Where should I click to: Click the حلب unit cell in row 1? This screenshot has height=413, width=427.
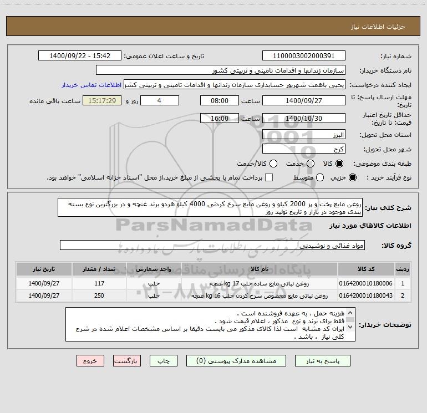(x=154, y=283)
